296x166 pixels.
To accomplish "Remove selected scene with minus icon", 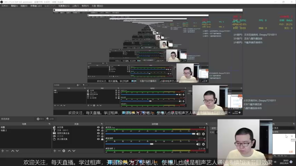I will [7, 151].
